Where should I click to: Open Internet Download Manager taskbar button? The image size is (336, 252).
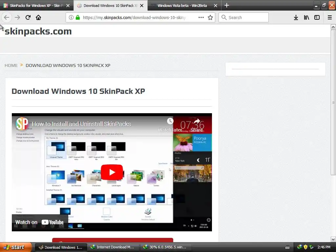click(113, 247)
